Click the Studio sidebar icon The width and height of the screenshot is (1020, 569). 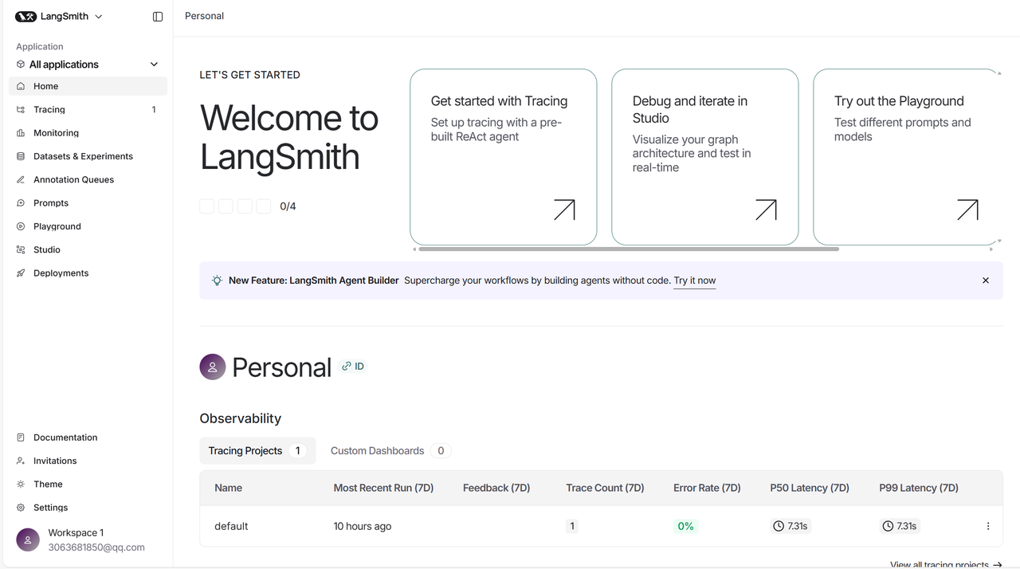click(x=21, y=250)
